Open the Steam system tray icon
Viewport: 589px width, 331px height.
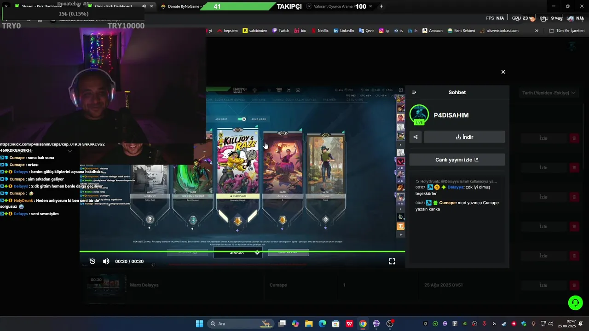click(504, 324)
